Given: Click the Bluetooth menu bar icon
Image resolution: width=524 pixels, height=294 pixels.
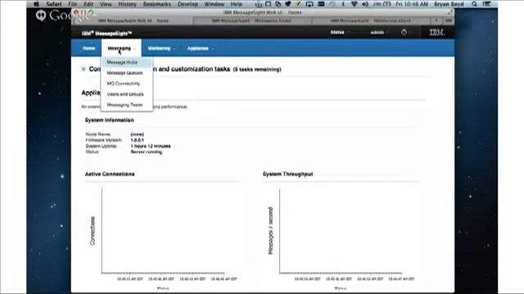Looking at the screenshot, I should tap(343, 4).
